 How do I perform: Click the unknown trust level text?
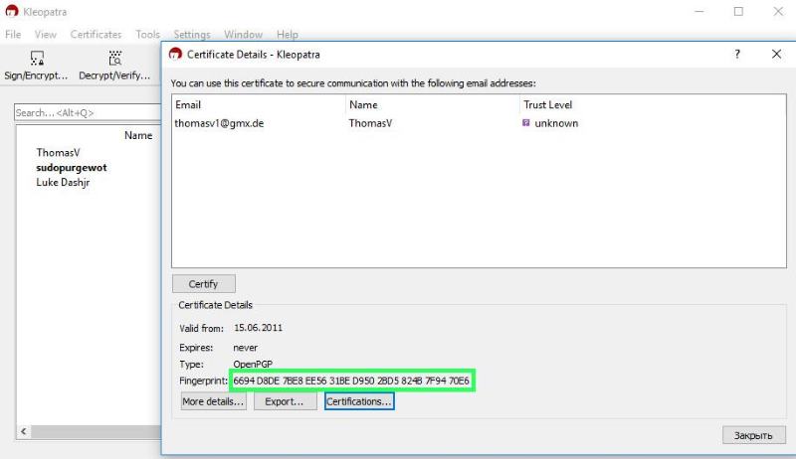click(556, 123)
